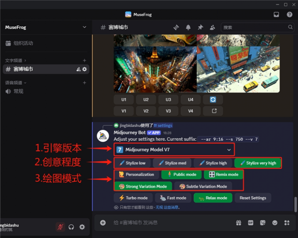298x238 pixels.
Task: Open the GIF picker
Action: point(251,223)
